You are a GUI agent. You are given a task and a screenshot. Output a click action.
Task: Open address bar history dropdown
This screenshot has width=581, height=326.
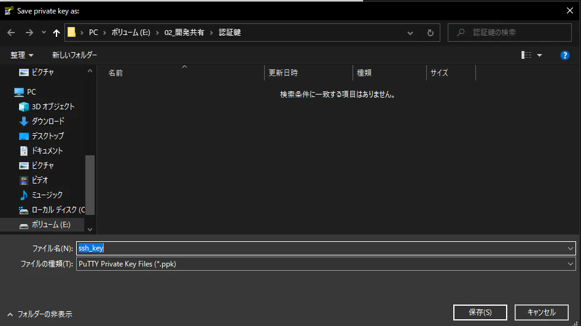coord(410,33)
